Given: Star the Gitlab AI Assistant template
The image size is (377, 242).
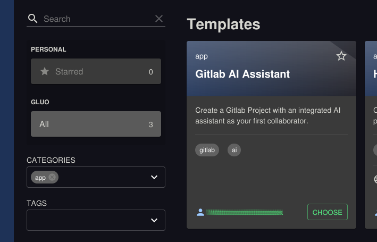Looking at the screenshot, I should coord(341,56).
